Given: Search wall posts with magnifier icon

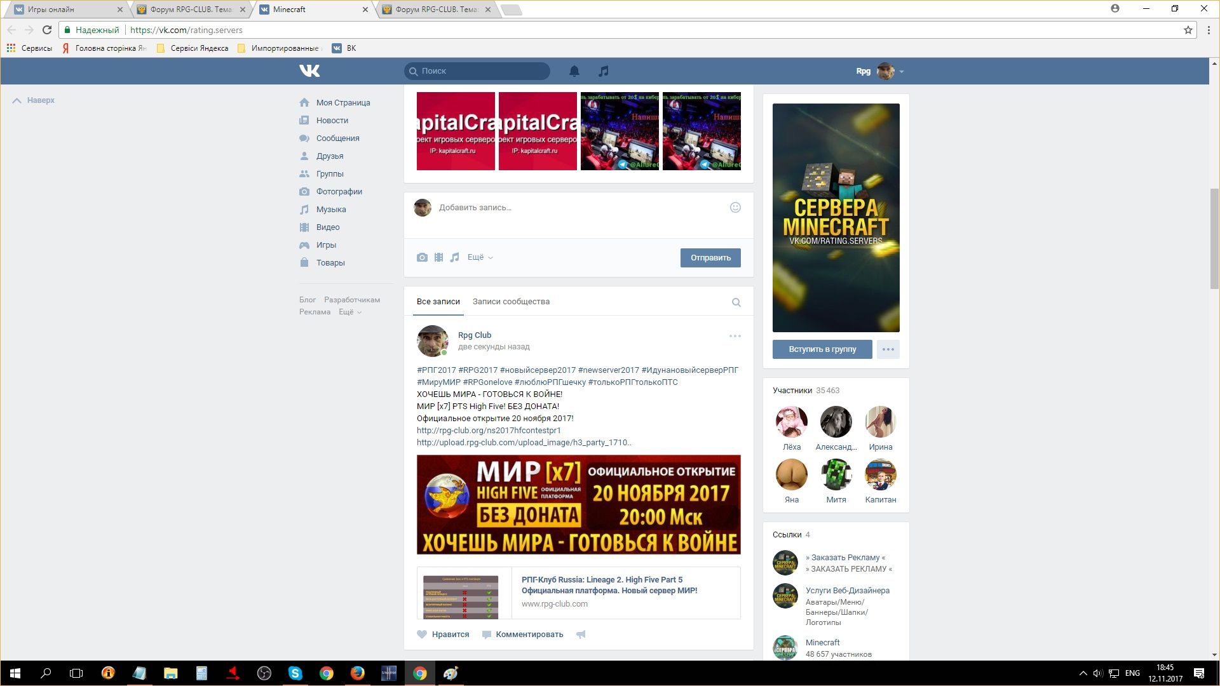Looking at the screenshot, I should [736, 302].
